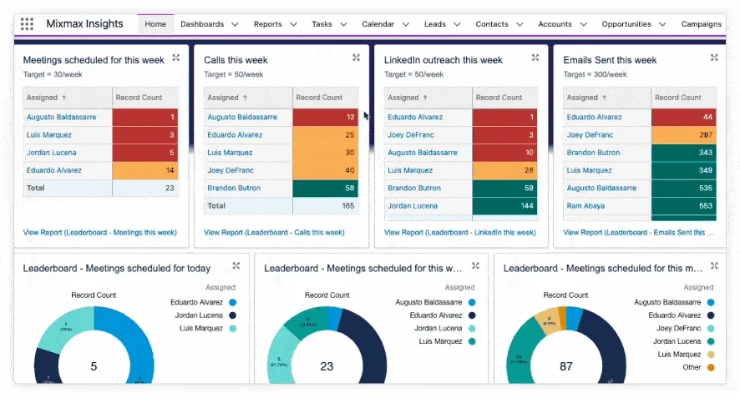The height and width of the screenshot is (398, 740).
Task: Click the green cell showing 144 LinkedIn records
Action: click(505, 206)
